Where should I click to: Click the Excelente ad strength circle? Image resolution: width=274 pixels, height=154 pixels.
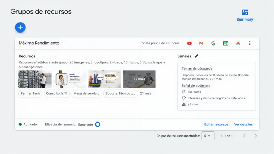(98, 124)
